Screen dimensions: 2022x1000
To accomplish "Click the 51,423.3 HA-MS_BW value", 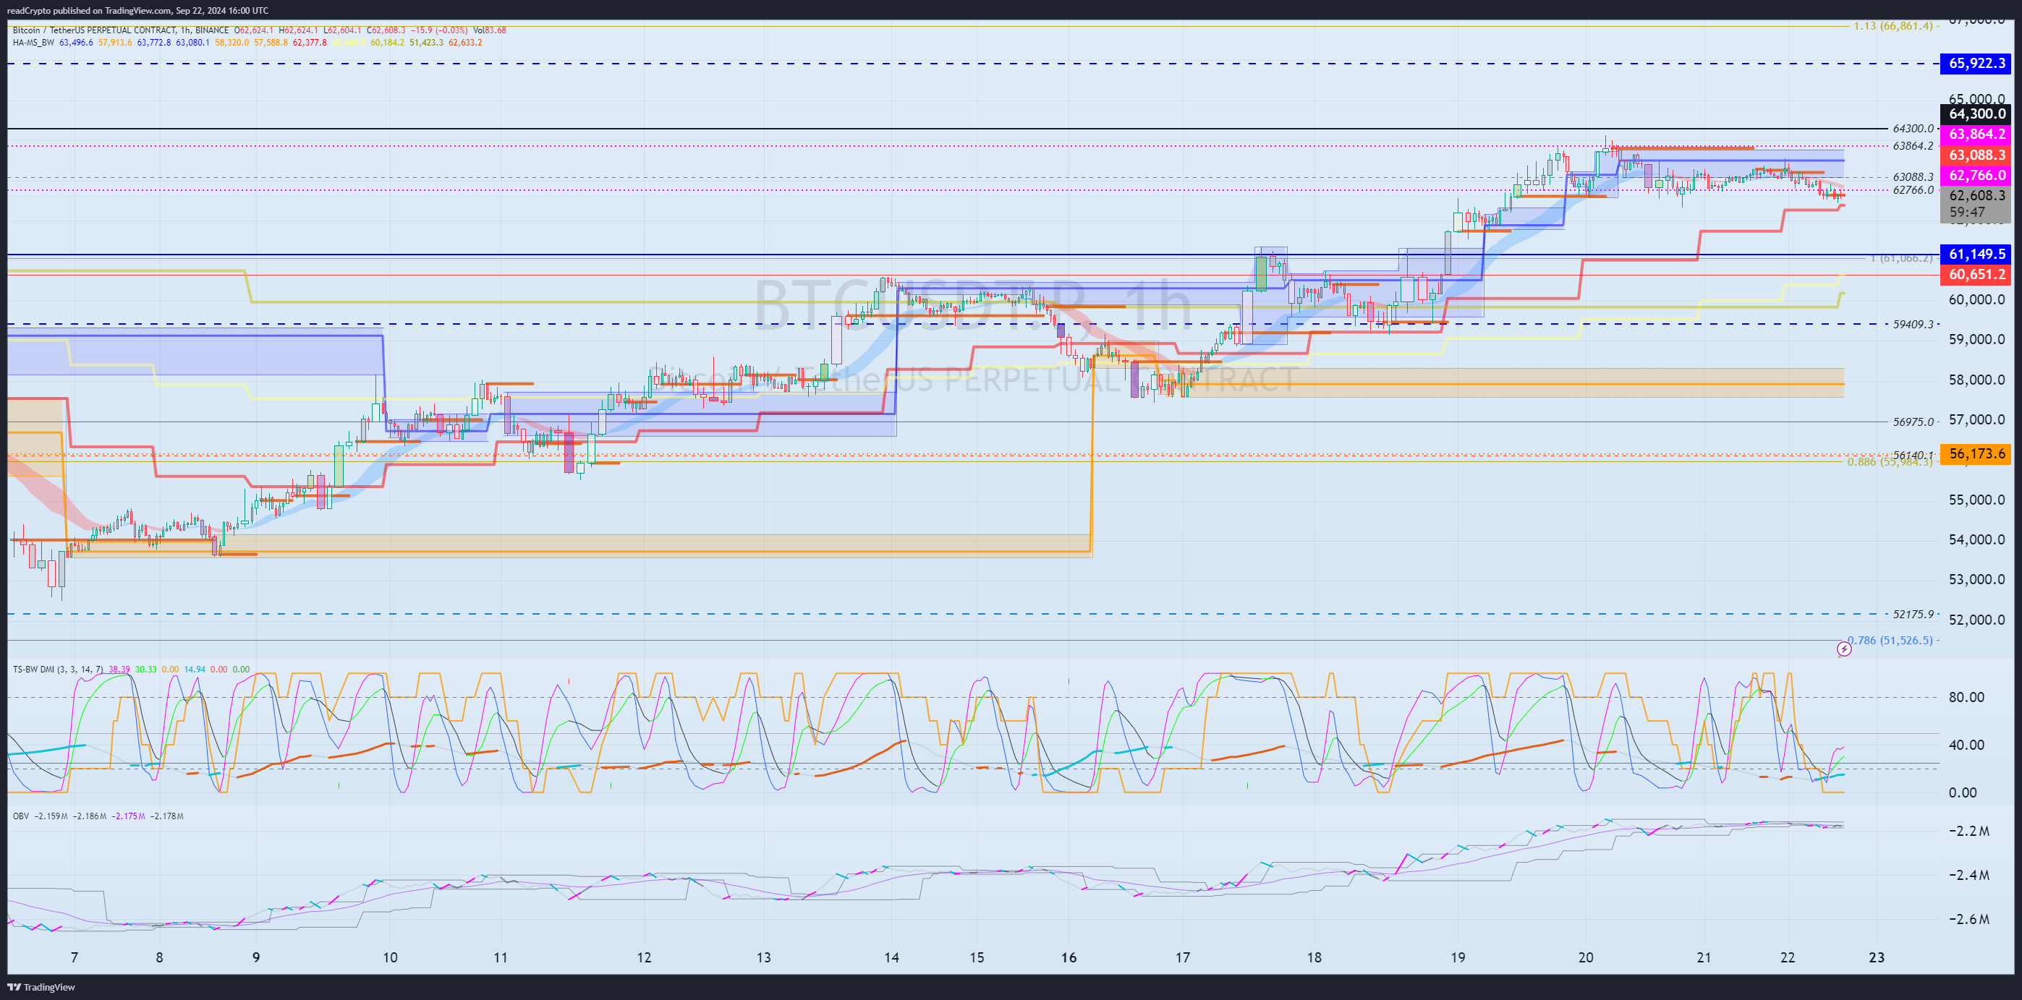I will click(x=426, y=43).
